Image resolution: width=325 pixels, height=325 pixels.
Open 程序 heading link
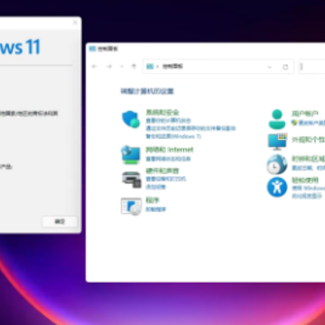coord(153,200)
